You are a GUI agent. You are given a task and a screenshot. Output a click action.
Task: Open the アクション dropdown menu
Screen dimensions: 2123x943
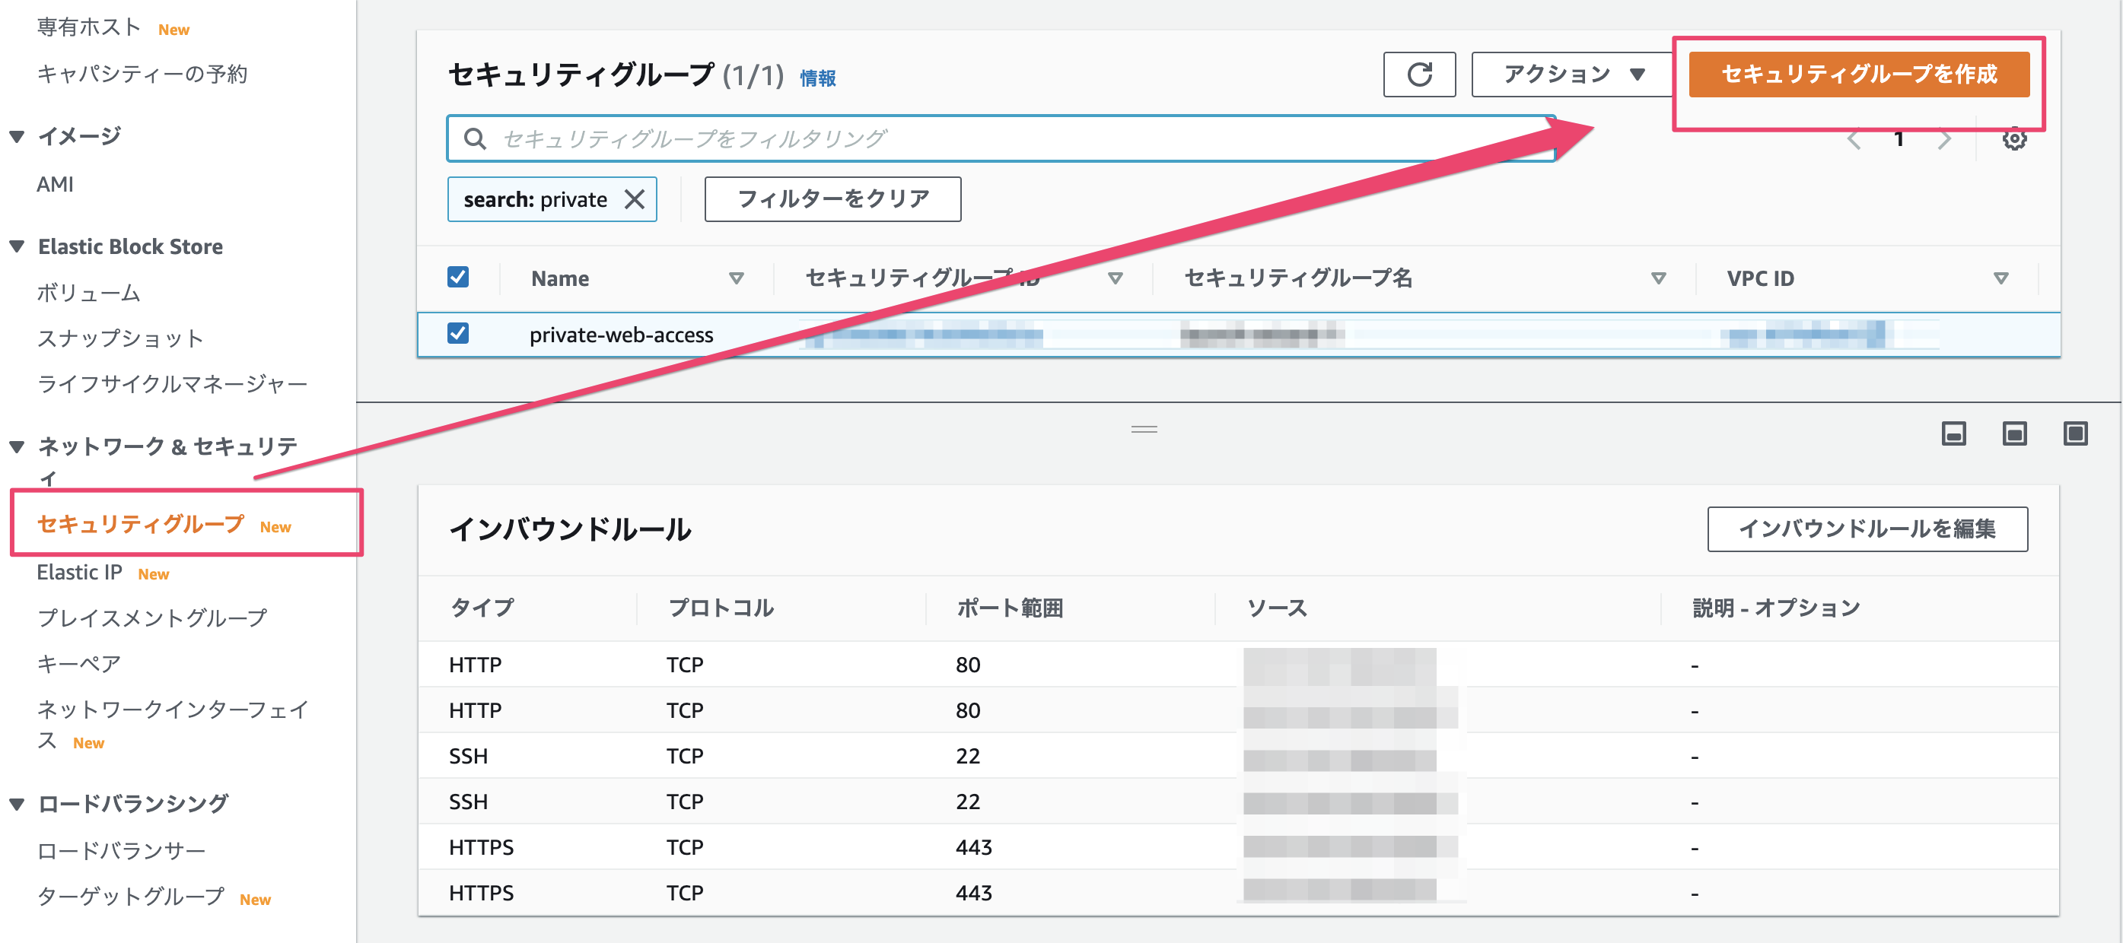1571,75
